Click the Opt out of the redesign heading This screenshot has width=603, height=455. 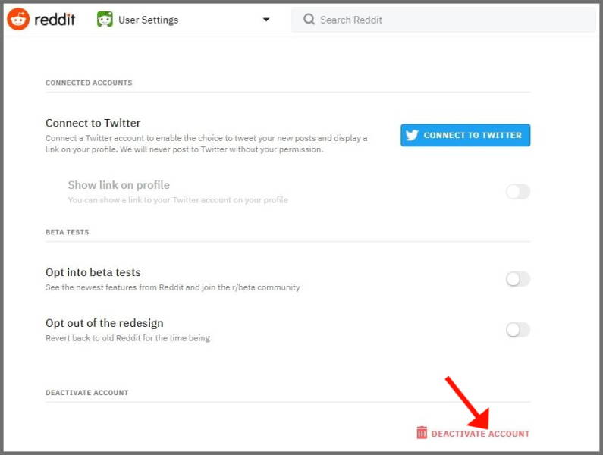[104, 323]
